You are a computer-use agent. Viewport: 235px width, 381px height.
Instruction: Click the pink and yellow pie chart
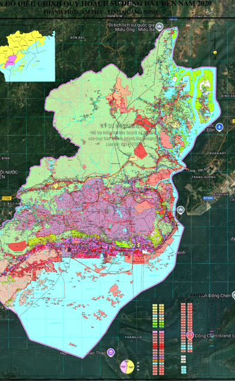pos(127,367)
